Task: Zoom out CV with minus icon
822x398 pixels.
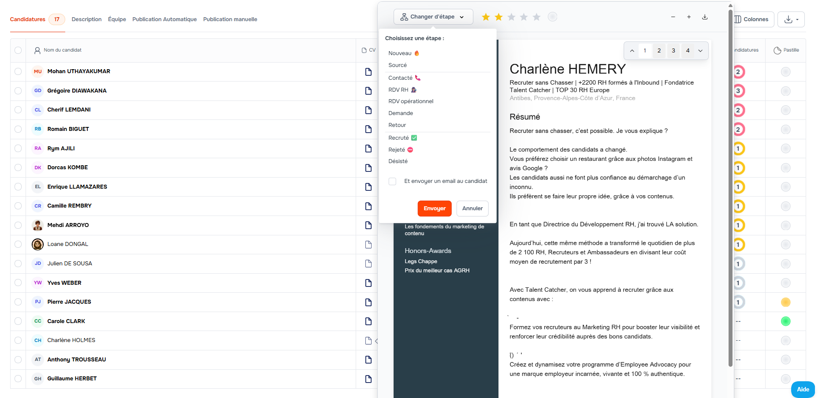Action: (x=673, y=17)
